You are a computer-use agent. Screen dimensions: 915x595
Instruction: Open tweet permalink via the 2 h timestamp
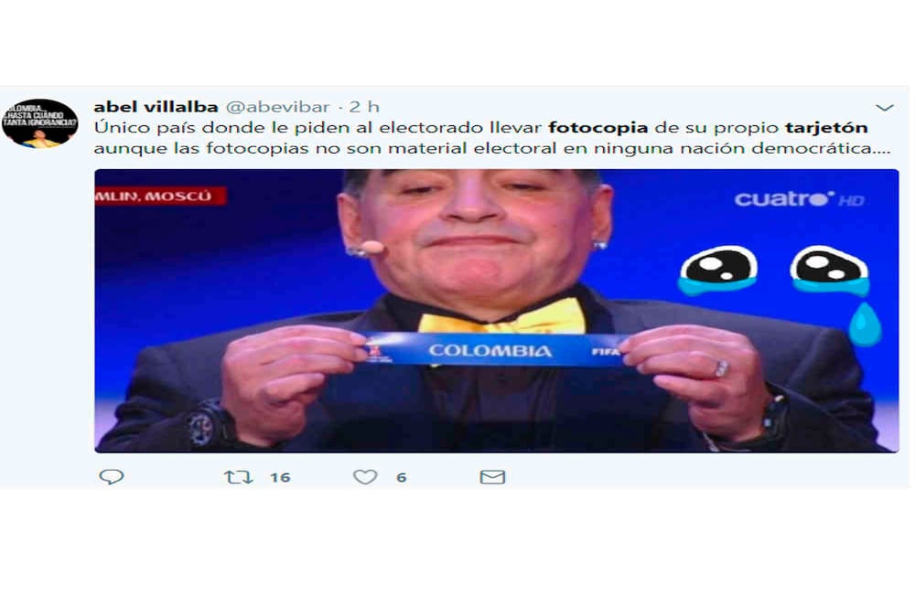pyautogui.click(x=364, y=107)
